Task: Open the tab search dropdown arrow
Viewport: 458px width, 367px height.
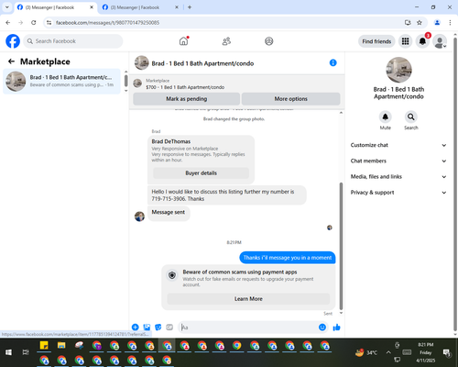Action: 7,7
